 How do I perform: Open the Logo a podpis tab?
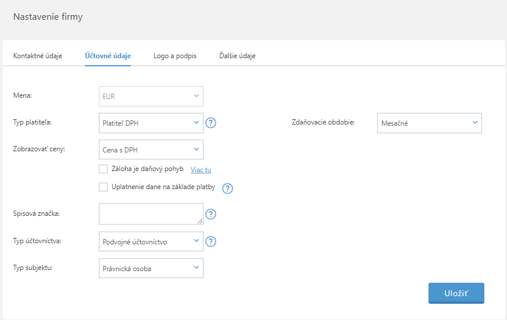pos(175,56)
